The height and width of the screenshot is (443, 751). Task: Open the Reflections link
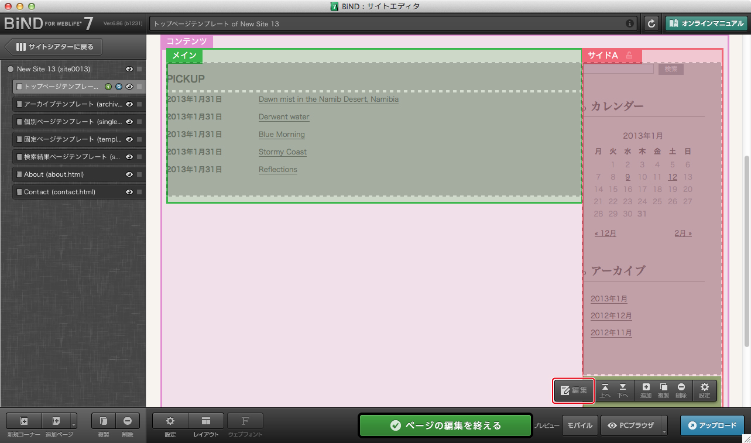[278, 170]
